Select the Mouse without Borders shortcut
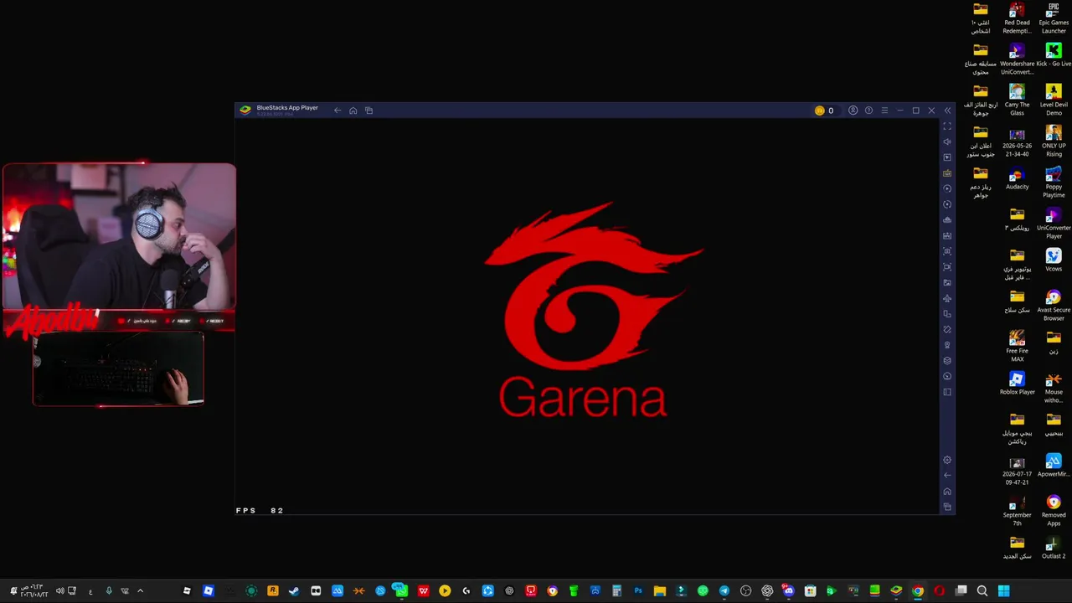Image resolution: width=1072 pixels, height=603 pixels. [1054, 388]
